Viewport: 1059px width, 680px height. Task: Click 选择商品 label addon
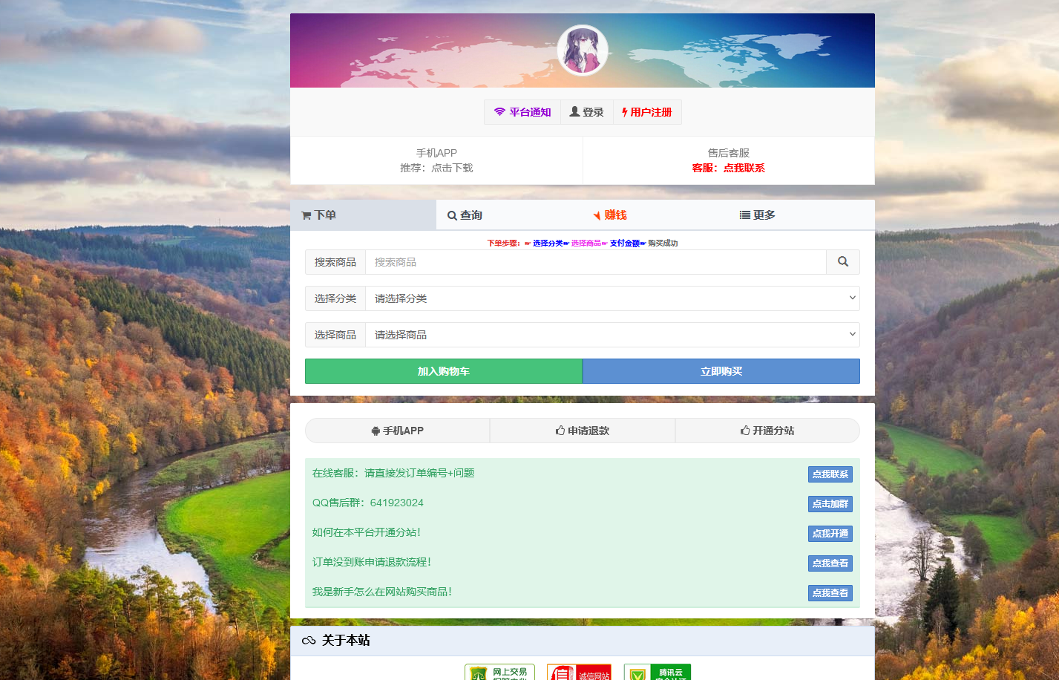[335, 335]
